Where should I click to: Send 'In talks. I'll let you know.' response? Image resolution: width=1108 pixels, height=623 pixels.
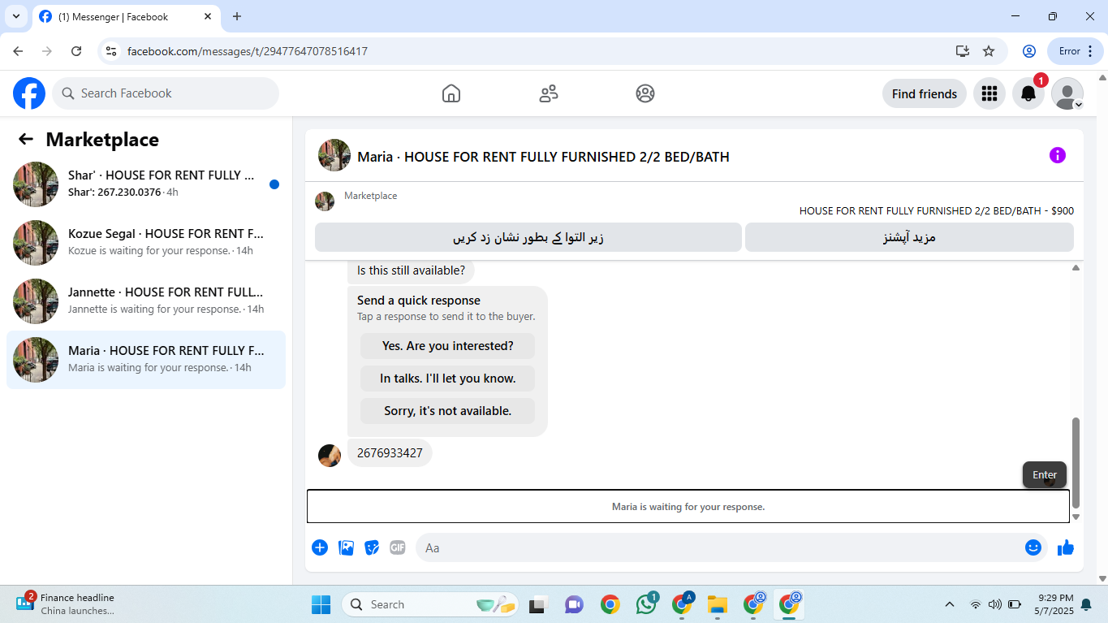448,379
